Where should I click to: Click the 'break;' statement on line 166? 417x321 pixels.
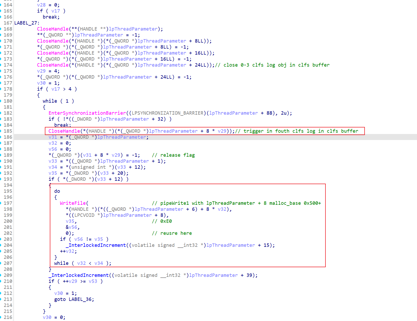[x=51, y=17]
